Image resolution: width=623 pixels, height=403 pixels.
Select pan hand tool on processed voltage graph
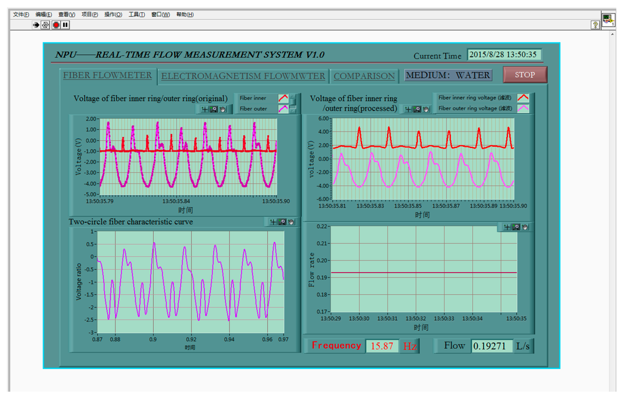pyautogui.click(x=426, y=109)
